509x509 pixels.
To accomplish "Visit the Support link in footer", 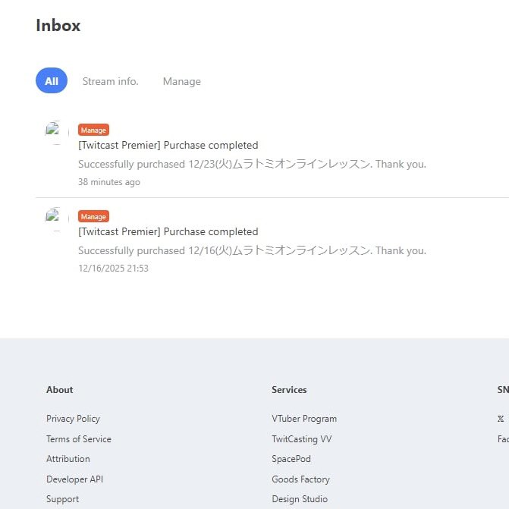I will (63, 499).
